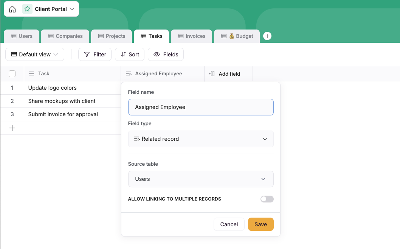Click the plus icon to add a row

coord(12,128)
